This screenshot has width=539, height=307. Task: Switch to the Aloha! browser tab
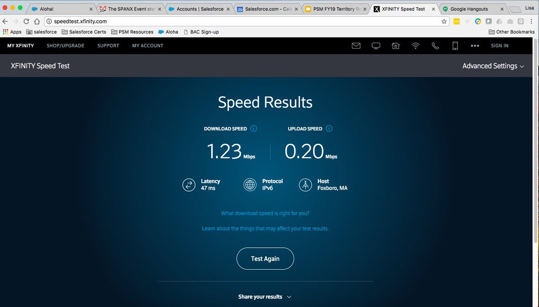61,9
